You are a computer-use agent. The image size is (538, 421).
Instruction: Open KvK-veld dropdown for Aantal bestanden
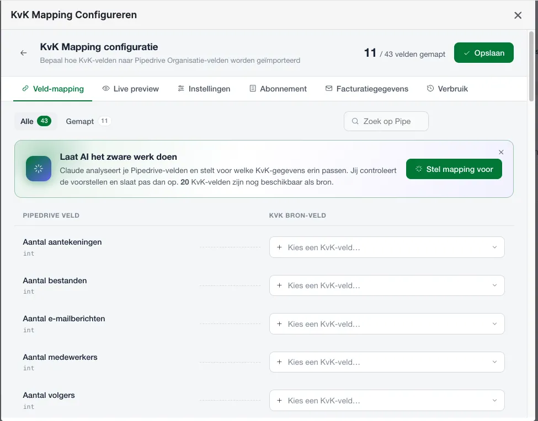click(387, 285)
